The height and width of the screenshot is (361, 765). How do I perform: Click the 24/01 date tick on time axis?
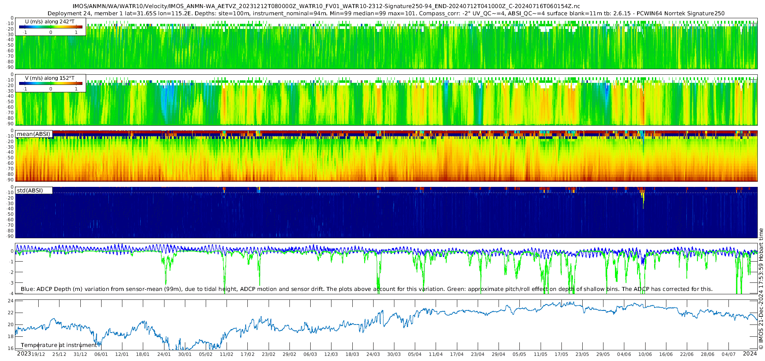[164, 354]
